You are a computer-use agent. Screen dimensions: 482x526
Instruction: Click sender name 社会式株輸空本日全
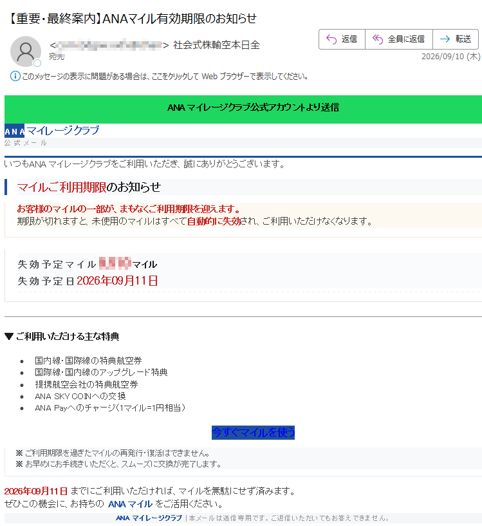point(216,45)
